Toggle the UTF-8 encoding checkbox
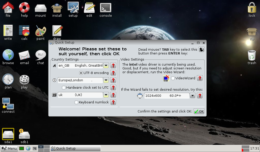This screenshot has height=152, width=260. pos(81,73)
